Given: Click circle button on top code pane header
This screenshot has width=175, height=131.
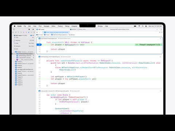Looking at the screenshot, I should click(x=160, y=39).
